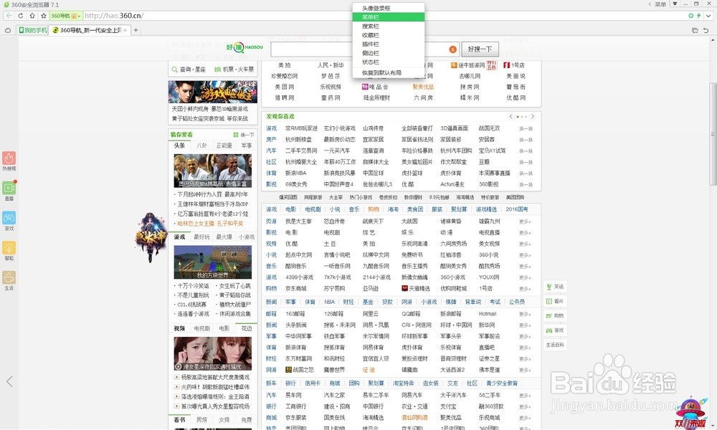Click 换一换 on the 游戏 discovery row
The image size is (717, 430).
(x=526, y=129)
